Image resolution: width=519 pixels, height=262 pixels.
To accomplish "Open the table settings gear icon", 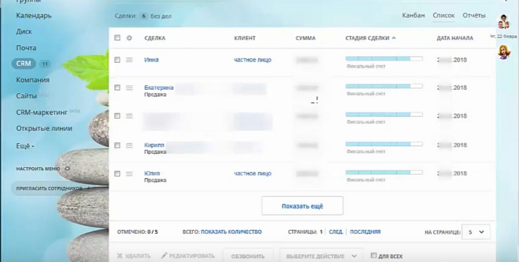I will click(x=129, y=38).
